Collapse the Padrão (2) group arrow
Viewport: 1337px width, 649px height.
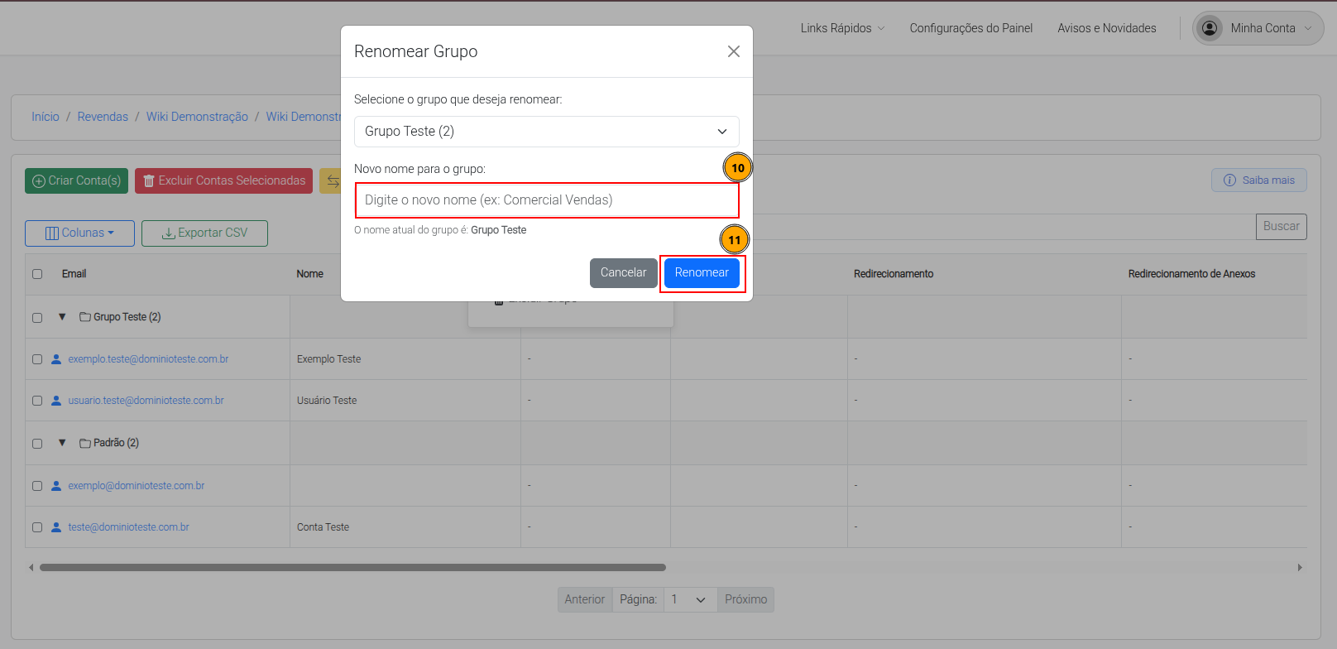tap(62, 443)
